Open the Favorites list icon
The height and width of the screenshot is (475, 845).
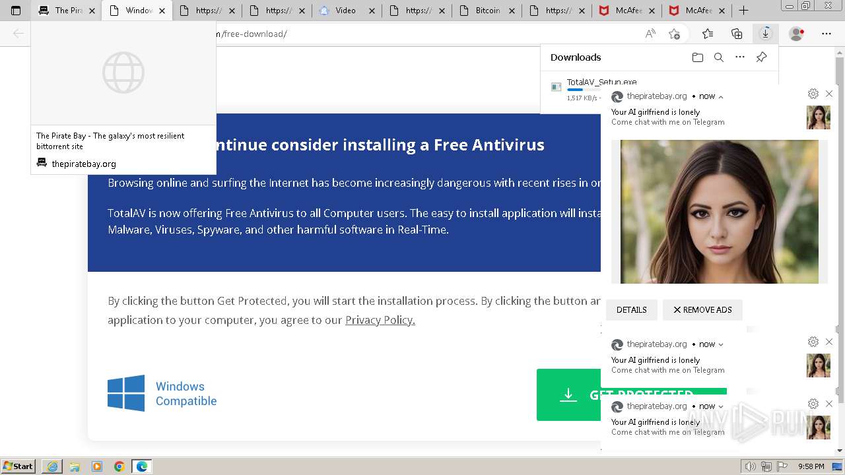(708, 34)
